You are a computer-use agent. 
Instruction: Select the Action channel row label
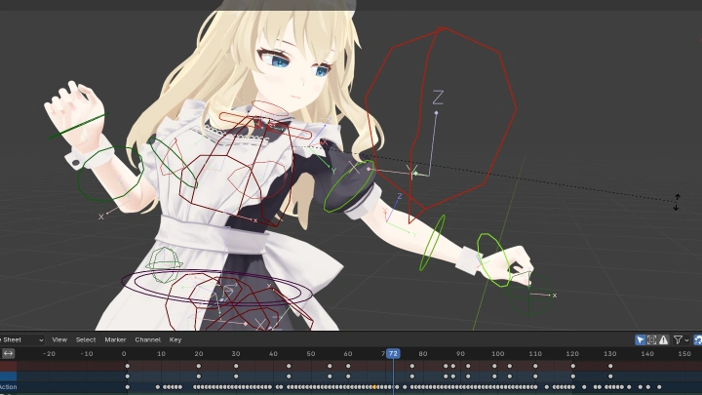9,387
